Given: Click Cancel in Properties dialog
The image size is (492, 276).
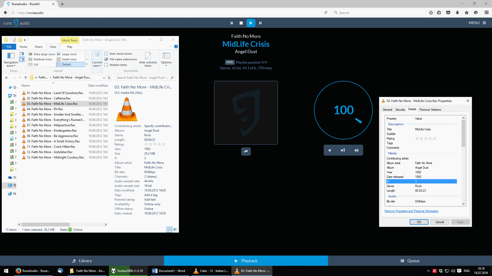Looking at the screenshot, I should pyautogui.click(x=440, y=222).
